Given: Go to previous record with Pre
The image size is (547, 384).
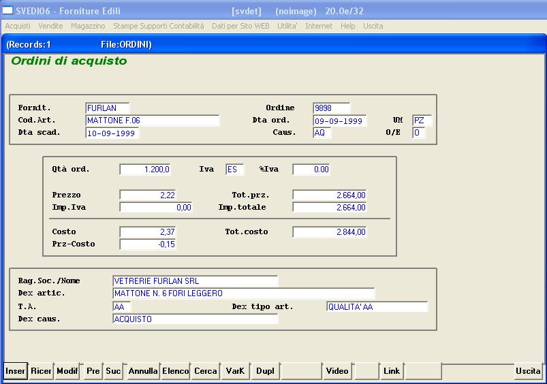Looking at the screenshot, I should 93,371.
